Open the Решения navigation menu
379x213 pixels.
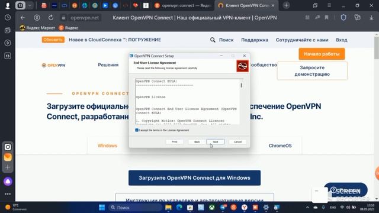pyautogui.click(x=108, y=64)
